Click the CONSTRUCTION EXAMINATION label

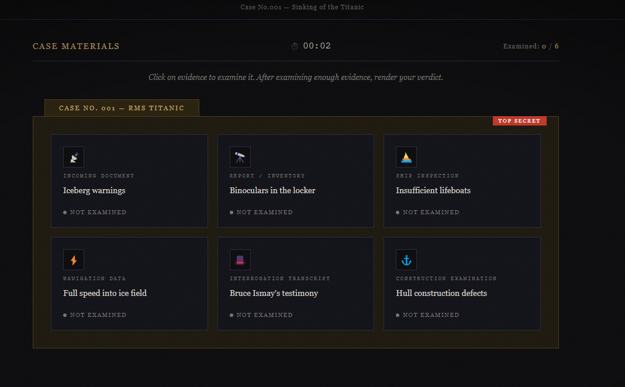446,278
